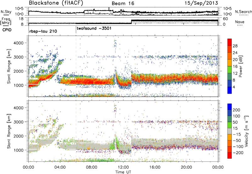Click the '200' label on Velocity colorbar
This screenshot has width=252, height=174.
pos(237,110)
